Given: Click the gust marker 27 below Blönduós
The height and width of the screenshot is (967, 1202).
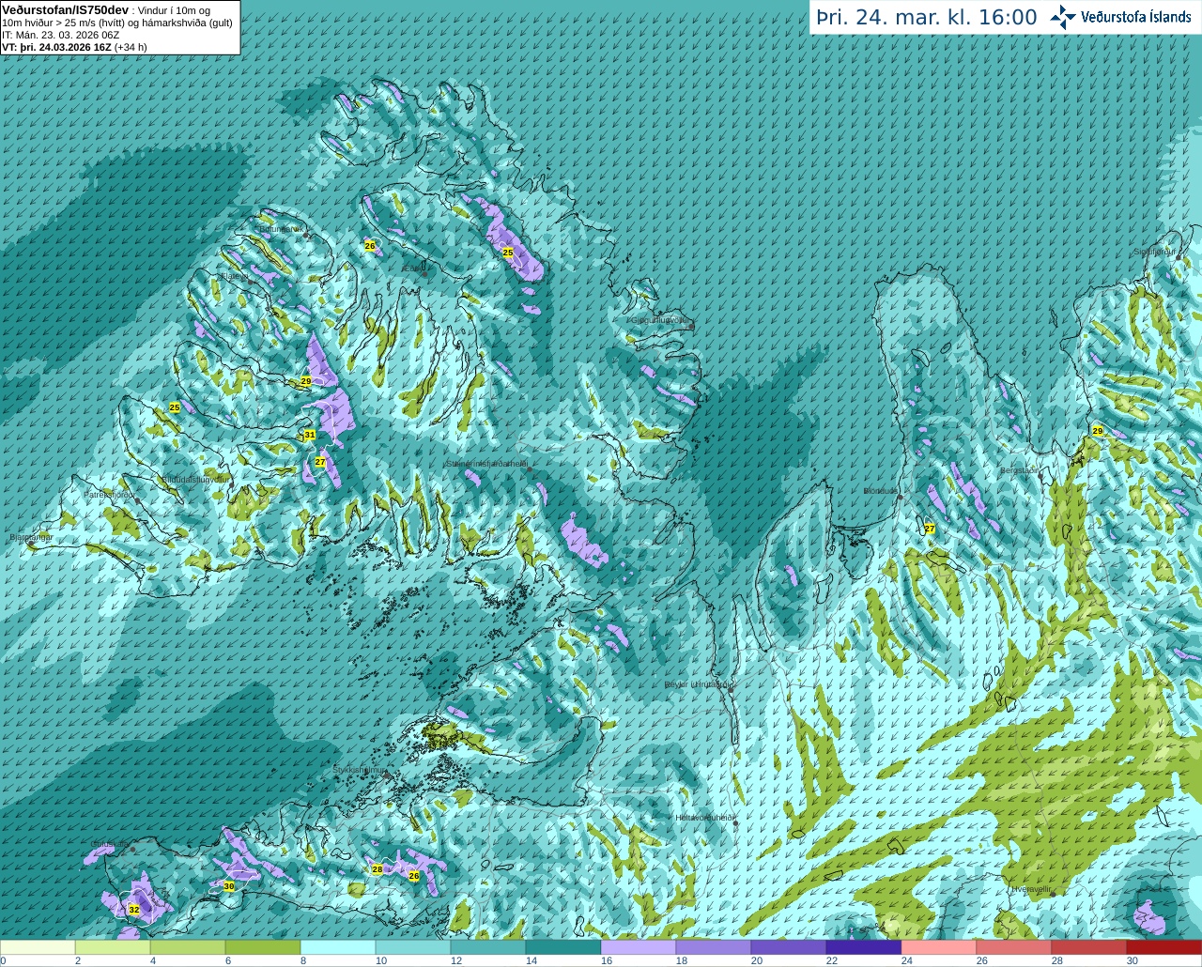Looking at the screenshot, I should 930,530.
